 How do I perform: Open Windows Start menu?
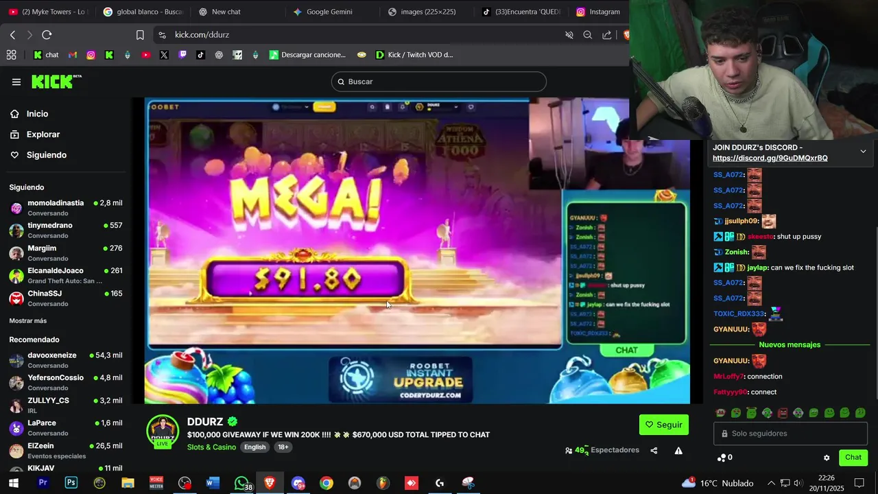coord(13,483)
